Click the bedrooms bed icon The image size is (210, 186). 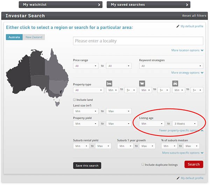tap(109, 83)
